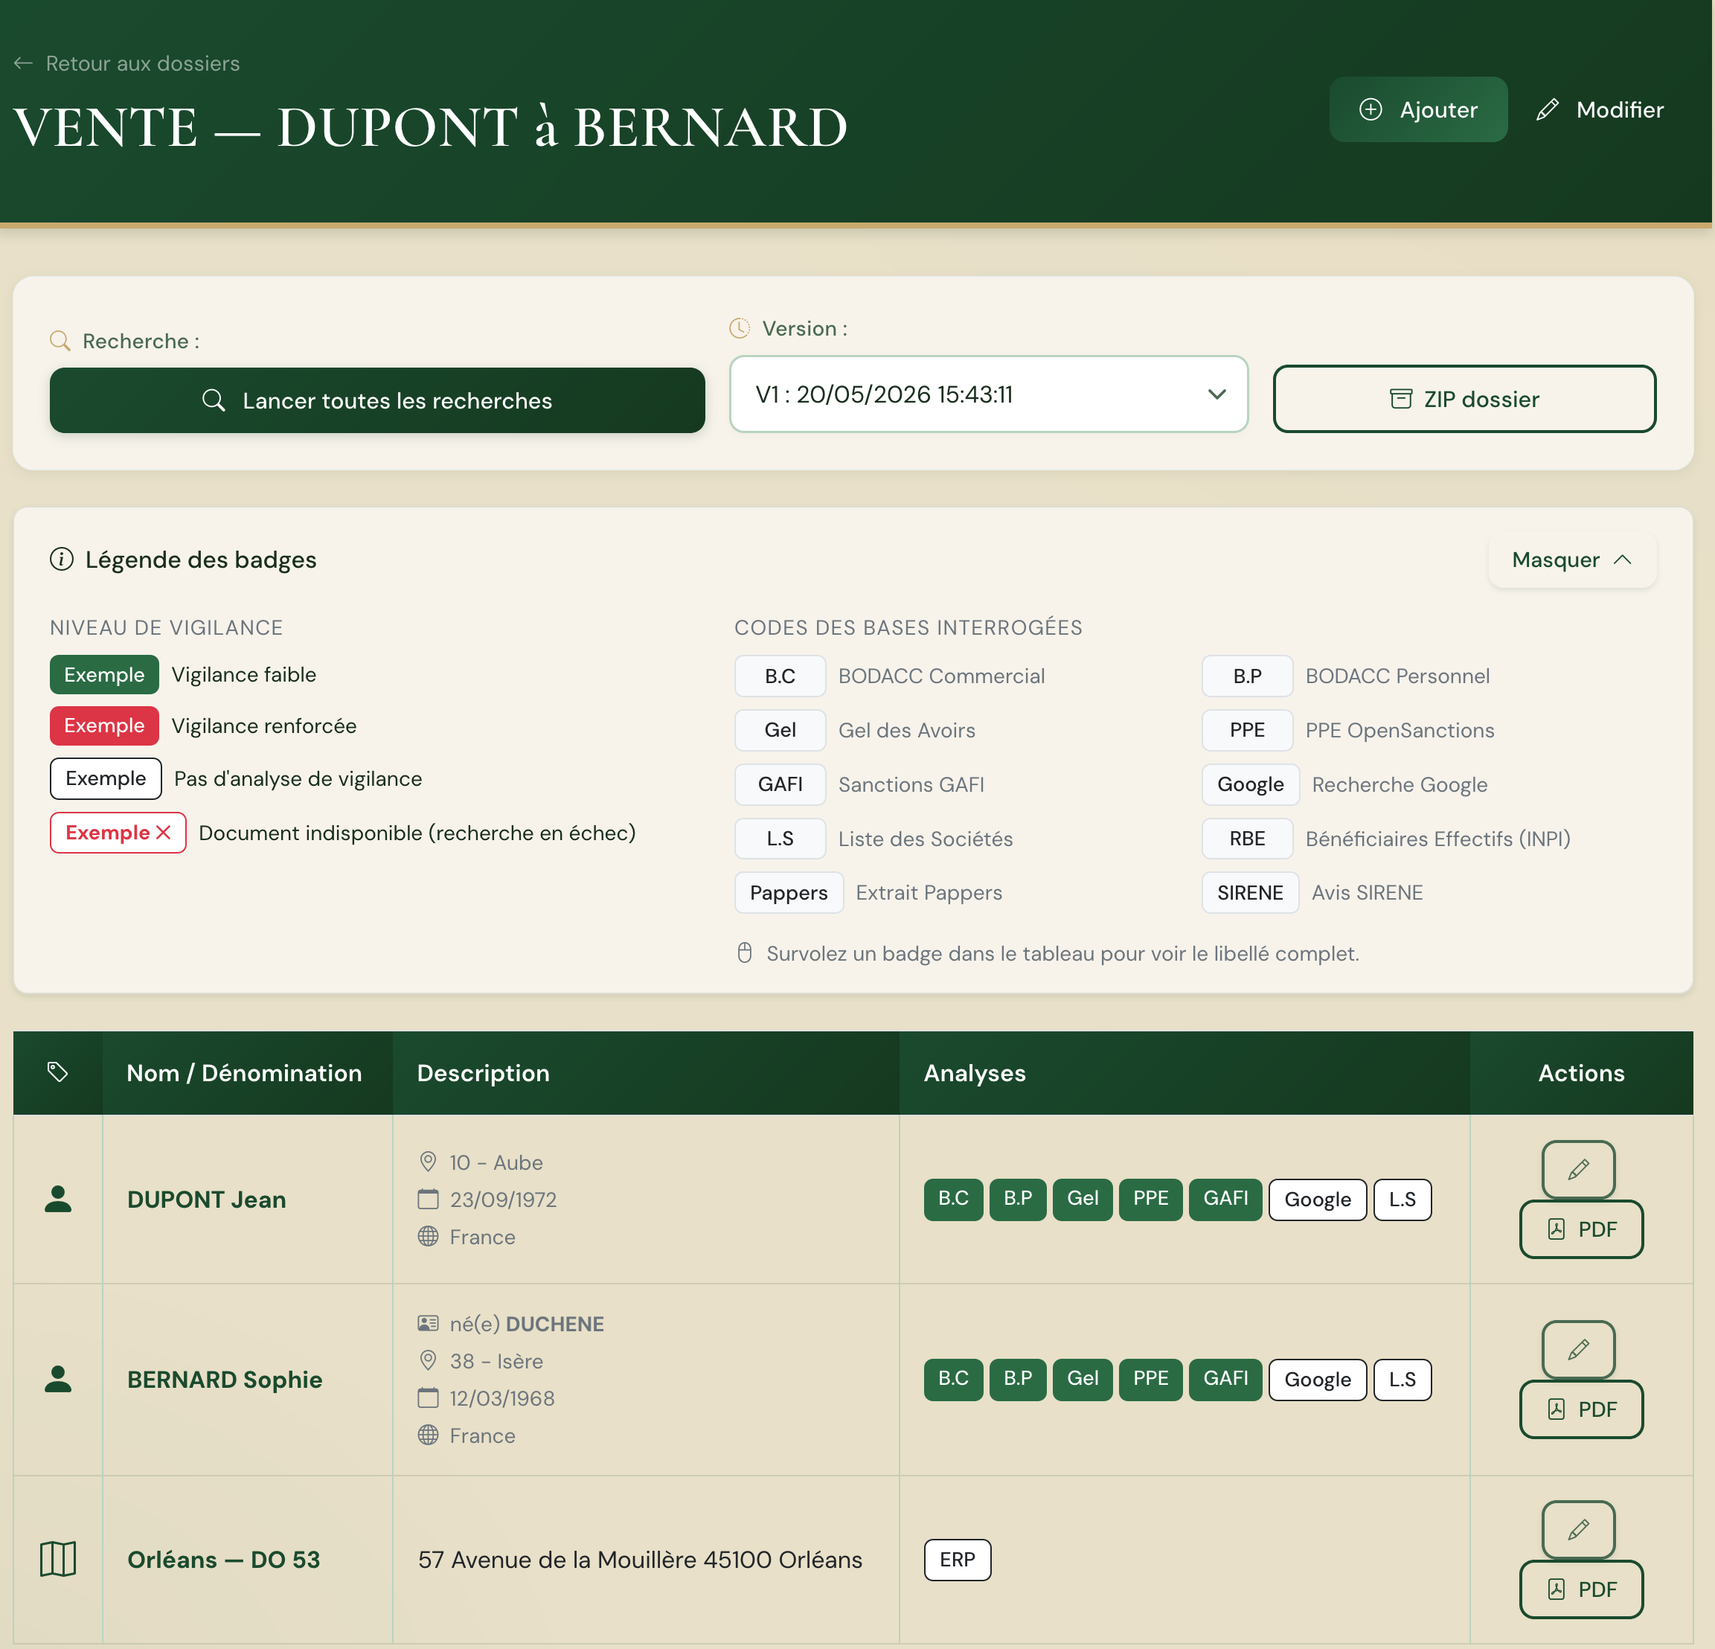Click the B.P legend badge BODACC Personnel
The image size is (1715, 1649).
pyautogui.click(x=1247, y=676)
